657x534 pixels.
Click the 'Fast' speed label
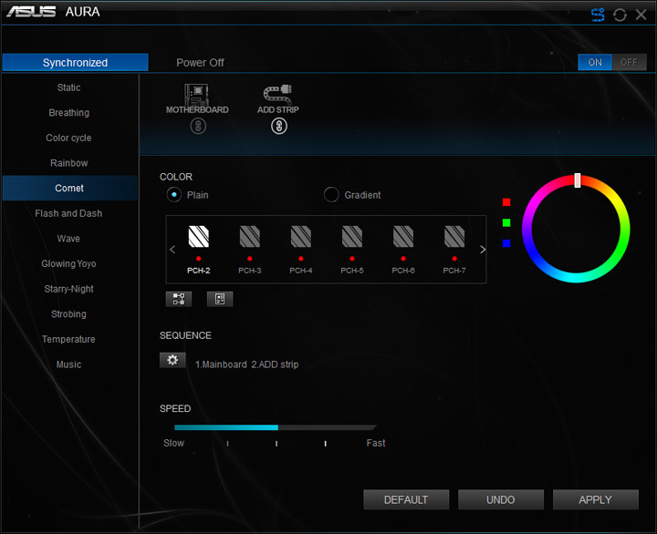(375, 443)
